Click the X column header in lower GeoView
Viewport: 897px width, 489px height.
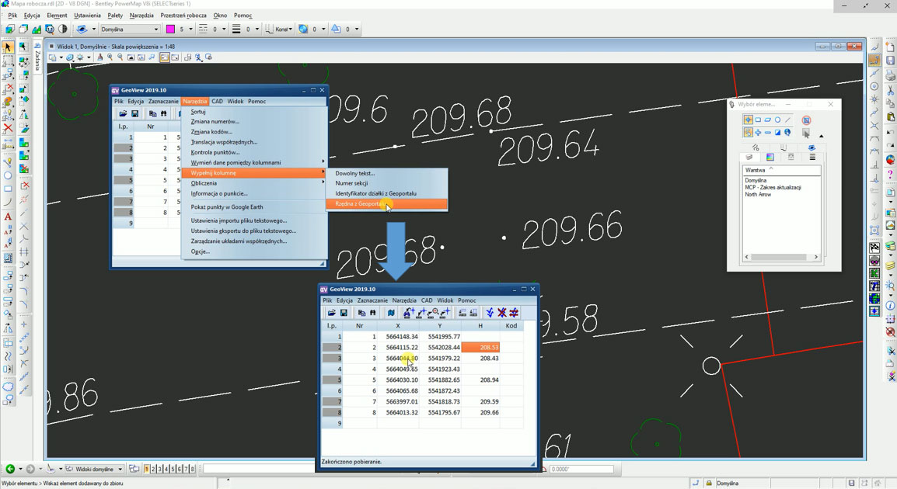pyautogui.click(x=397, y=326)
